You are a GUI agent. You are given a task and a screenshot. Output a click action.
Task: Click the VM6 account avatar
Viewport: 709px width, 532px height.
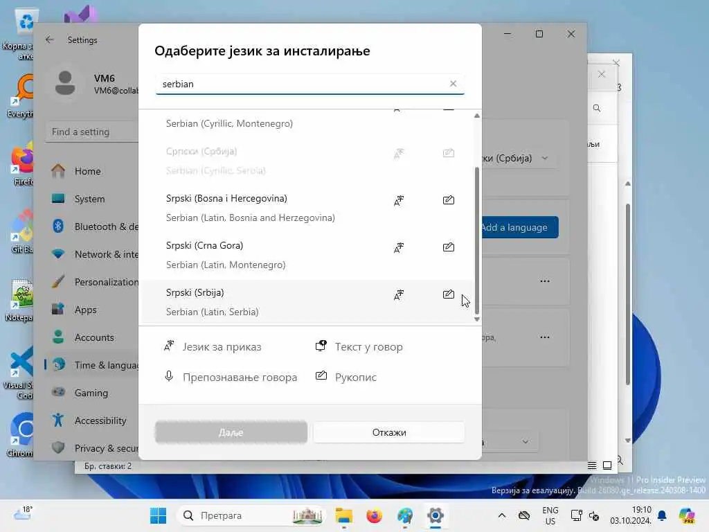point(65,84)
